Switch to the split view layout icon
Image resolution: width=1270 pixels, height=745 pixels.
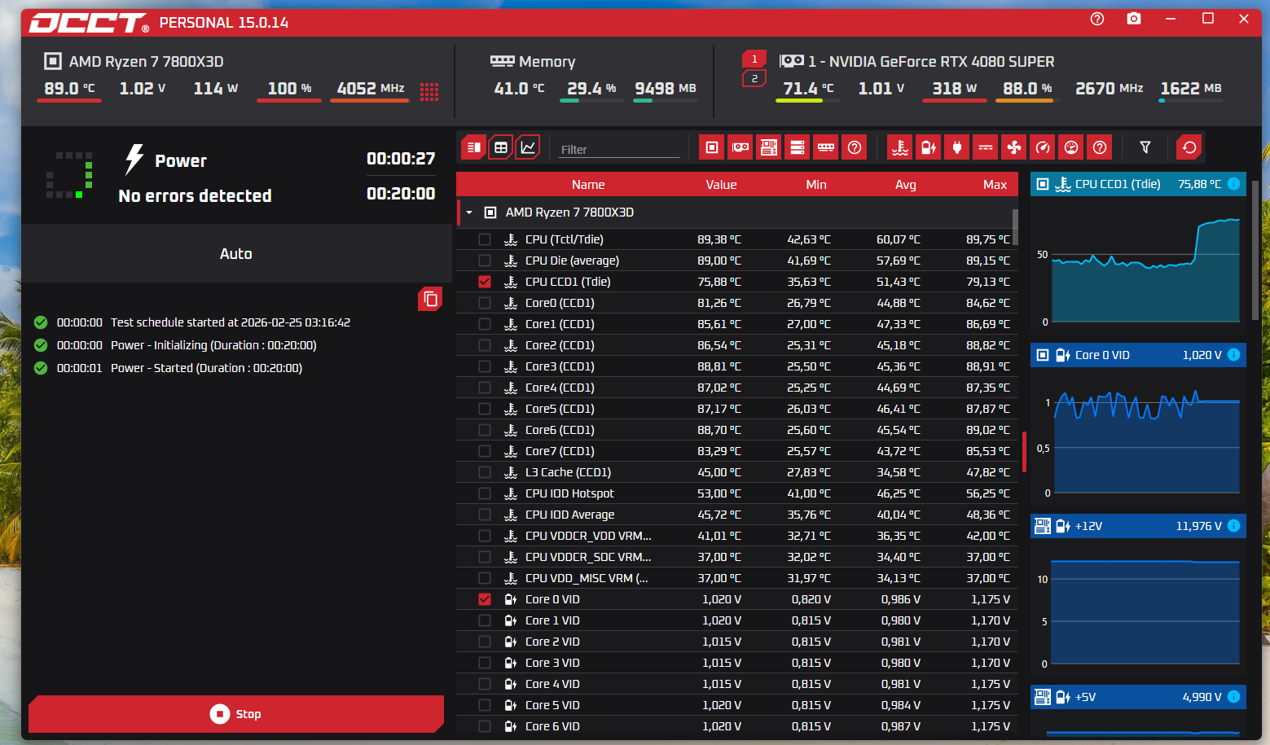474,147
